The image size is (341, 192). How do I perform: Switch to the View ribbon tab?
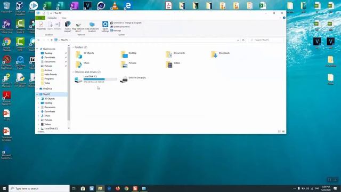(x=64, y=18)
